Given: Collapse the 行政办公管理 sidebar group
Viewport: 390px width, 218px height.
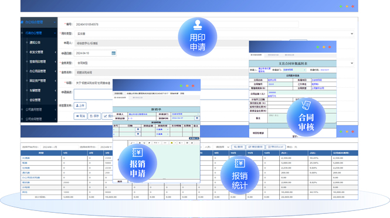Looking at the screenshot, I should coord(55,33).
